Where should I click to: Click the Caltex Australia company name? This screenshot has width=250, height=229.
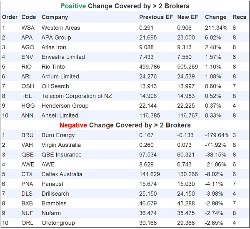point(62,174)
